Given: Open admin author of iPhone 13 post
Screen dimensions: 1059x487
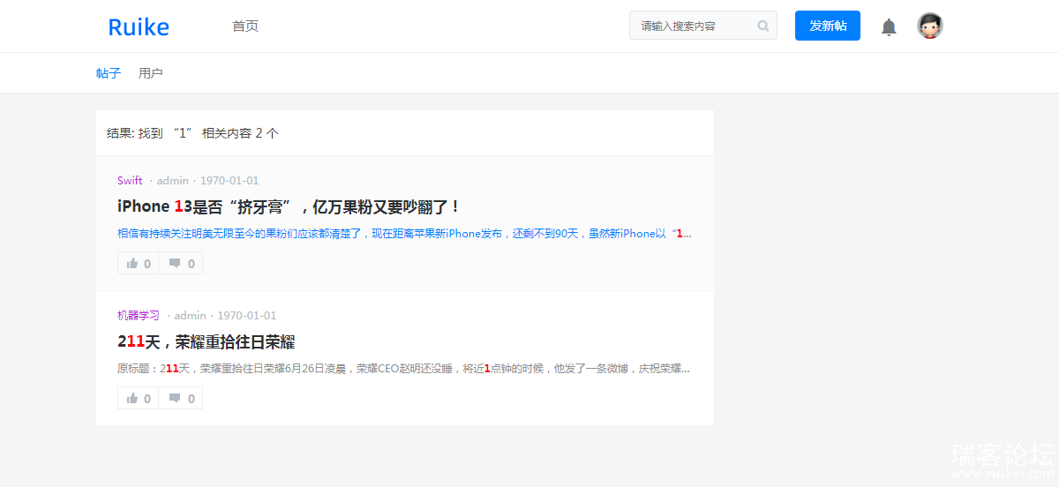Looking at the screenshot, I should [x=173, y=181].
